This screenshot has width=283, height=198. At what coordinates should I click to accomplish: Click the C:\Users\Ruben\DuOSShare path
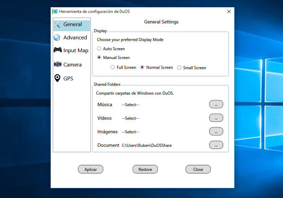[147, 145]
